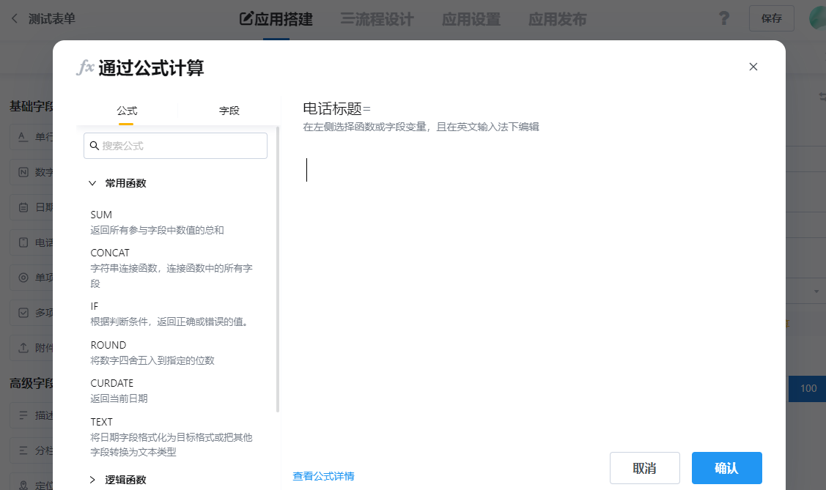826x490 pixels.
Task: Click inside the 搜索公式 search box
Action: pos(175,146)
